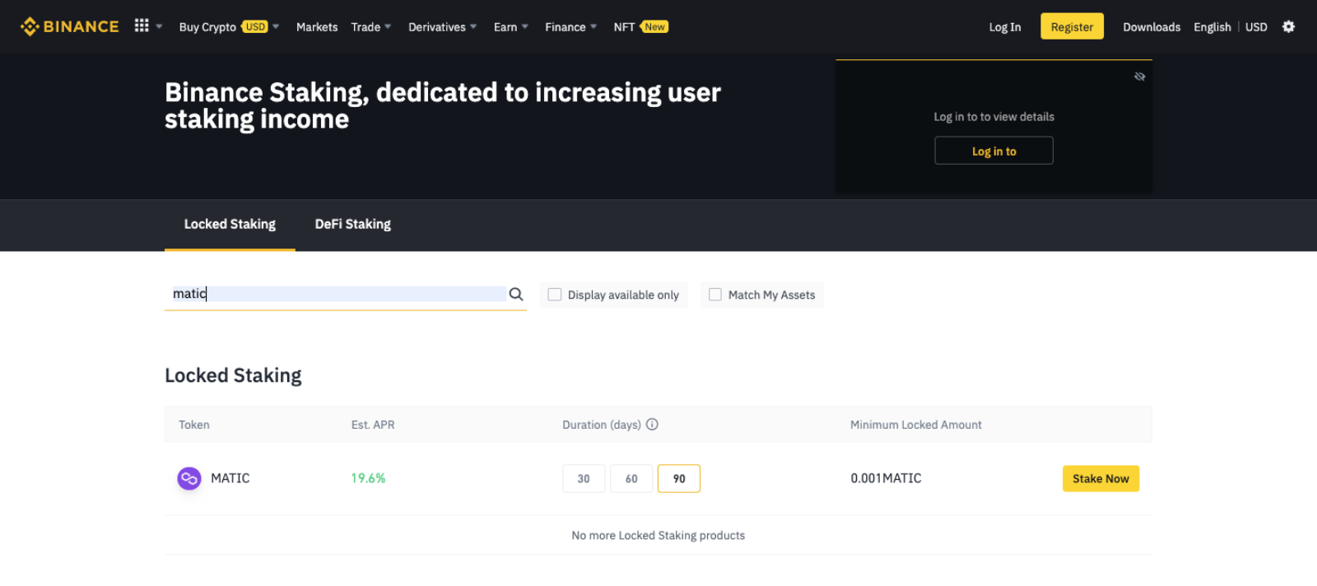Viewport: 1317px width, 586px height.
Task: Expand the Finance menu dropdown
Action: (x=593, y=27)
